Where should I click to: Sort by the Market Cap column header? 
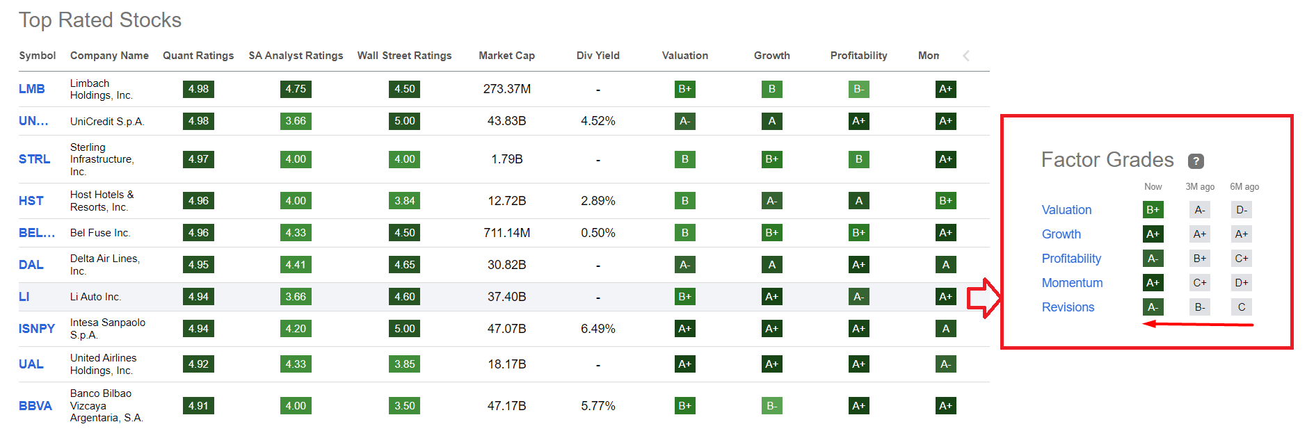click(506, 56)
